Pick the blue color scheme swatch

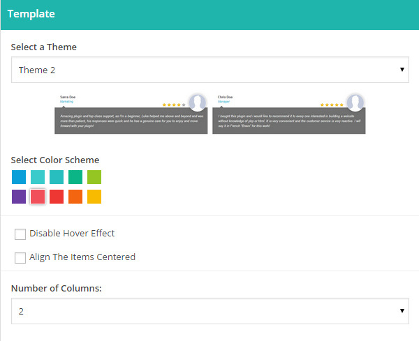19,177
